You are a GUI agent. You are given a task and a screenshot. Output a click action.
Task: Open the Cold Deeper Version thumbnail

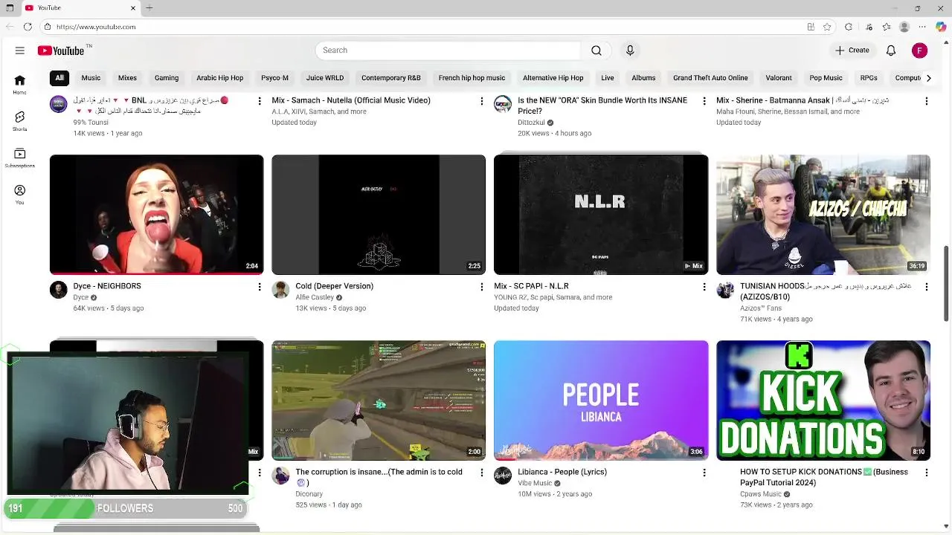point(379,215)
